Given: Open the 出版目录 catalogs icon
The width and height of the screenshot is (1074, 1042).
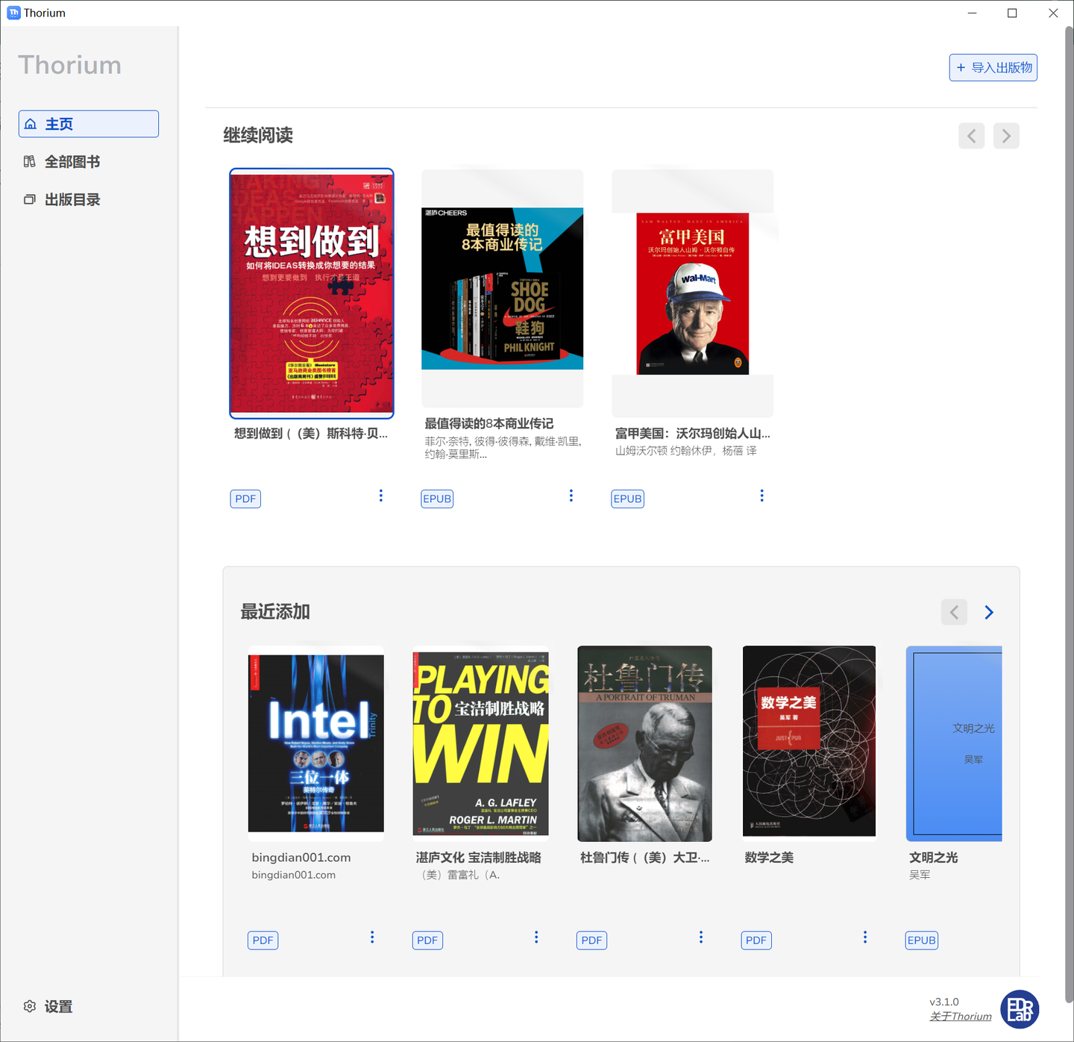Looking at the screenshot, I should [30, 199].
